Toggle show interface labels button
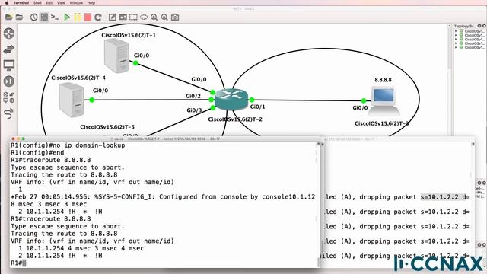 (x=44, y=17)
